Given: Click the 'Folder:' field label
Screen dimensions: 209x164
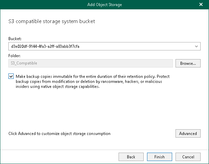Looking at the screenshot, I should coord(14,56).
